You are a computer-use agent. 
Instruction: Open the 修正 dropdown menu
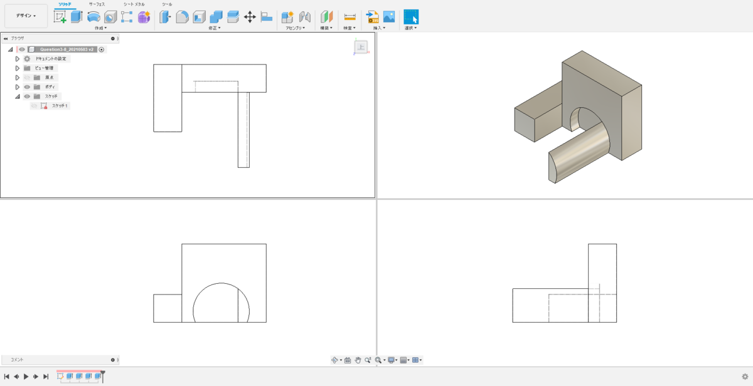(215, 28)
